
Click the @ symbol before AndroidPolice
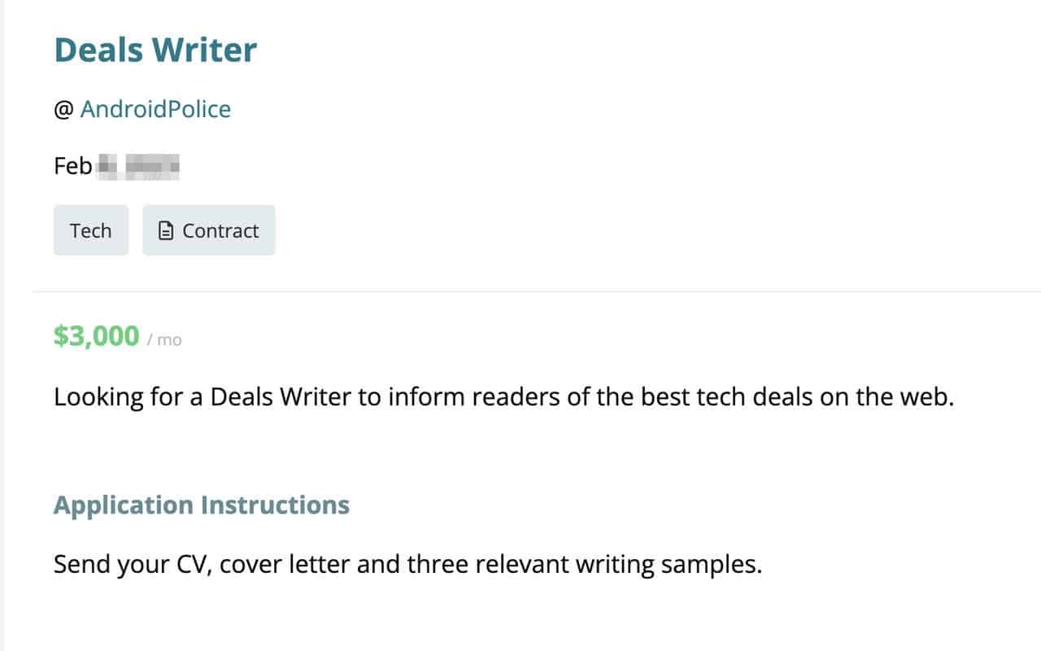63,110
